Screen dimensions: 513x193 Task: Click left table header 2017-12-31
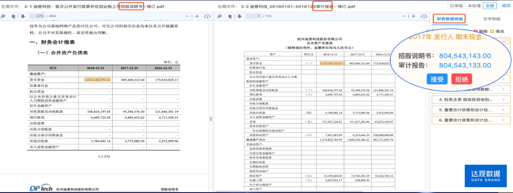coord(129,68)
